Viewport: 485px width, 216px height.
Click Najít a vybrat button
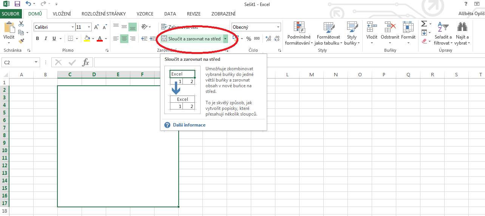click(462, 33)
